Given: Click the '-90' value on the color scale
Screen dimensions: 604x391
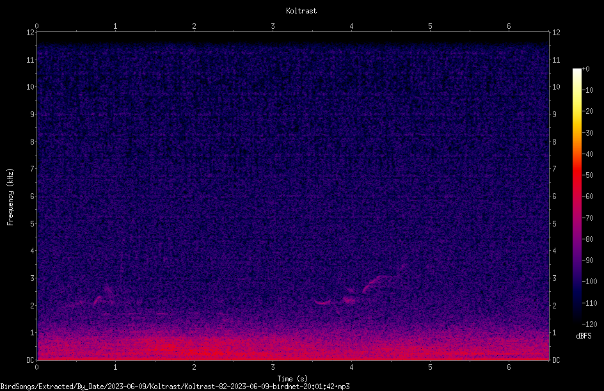Looking at the screenshot, I should [x=587, y=260].
